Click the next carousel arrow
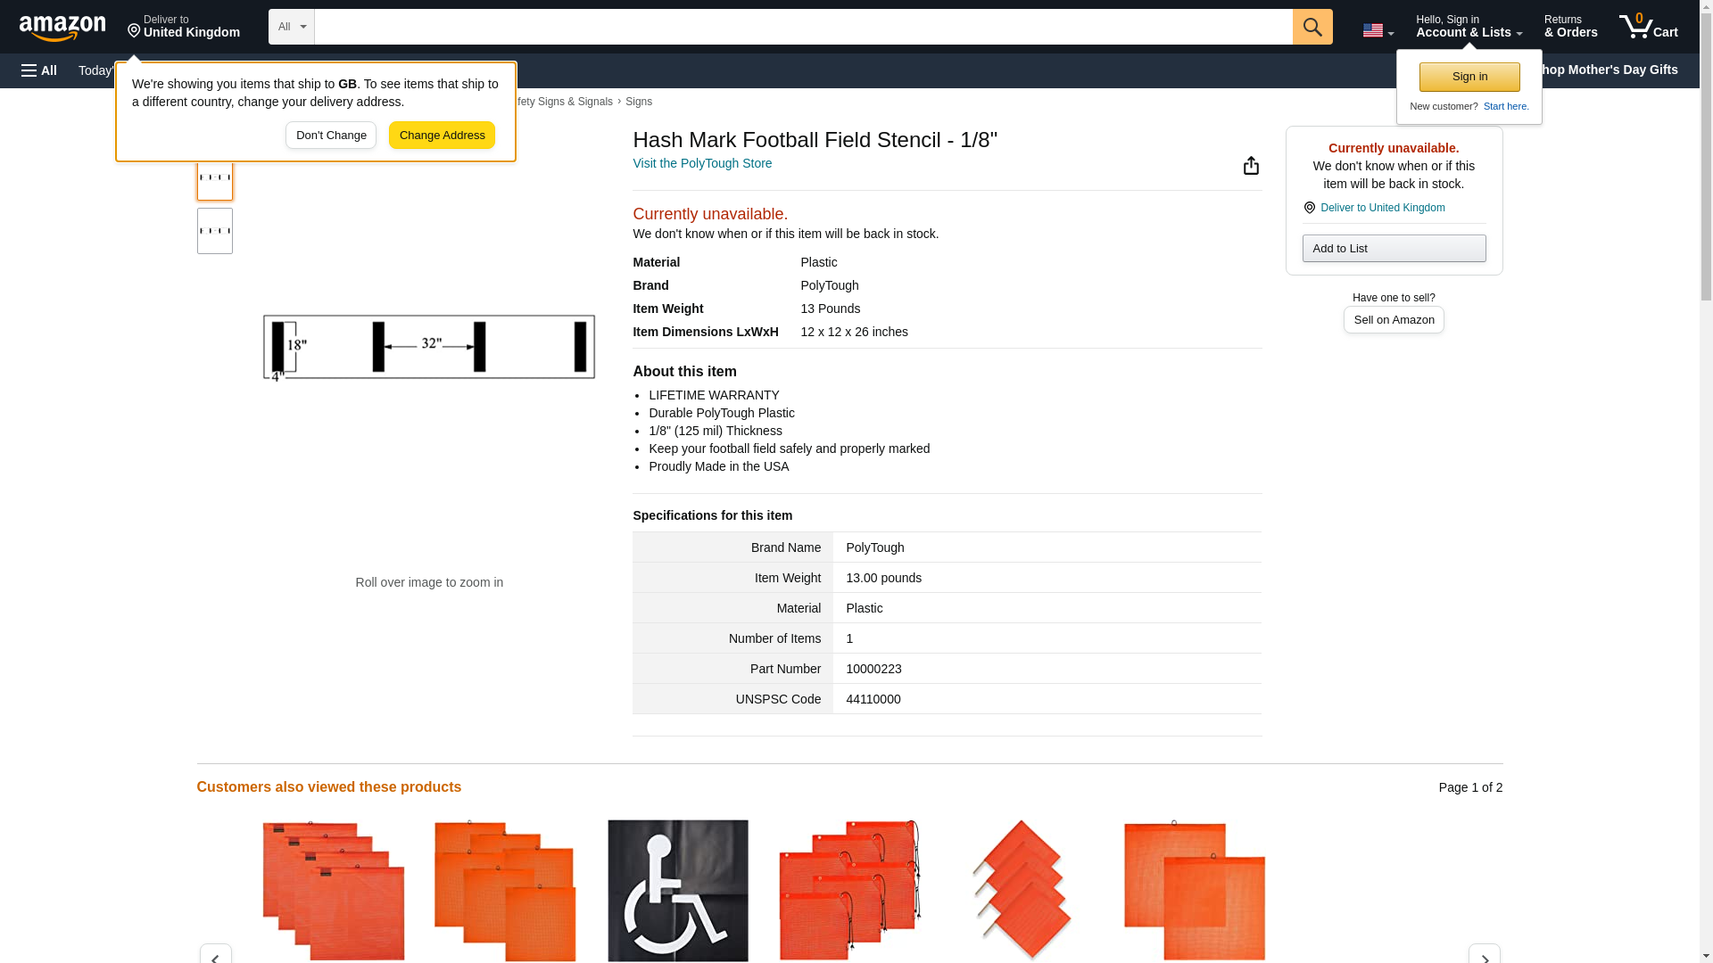1713x963 pixels. [x=1484, y=954]
